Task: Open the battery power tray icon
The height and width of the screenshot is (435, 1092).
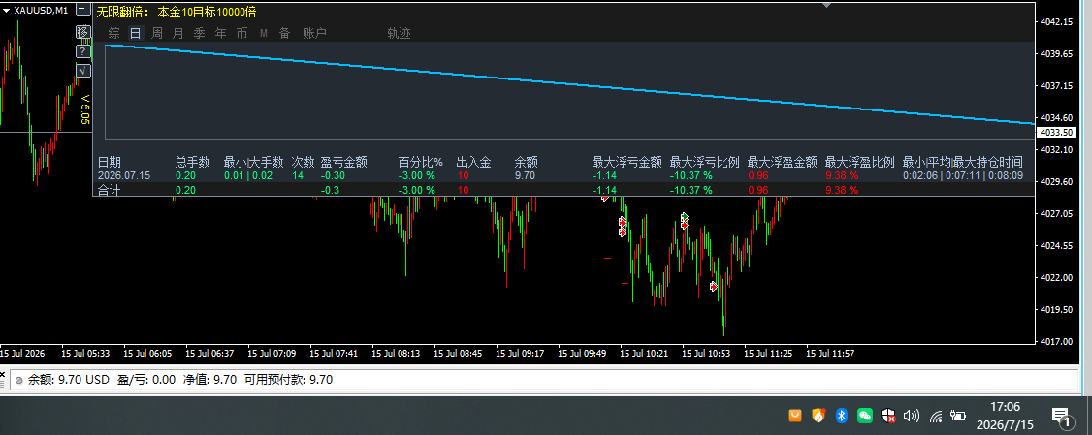Action: [x=957, y=416]
